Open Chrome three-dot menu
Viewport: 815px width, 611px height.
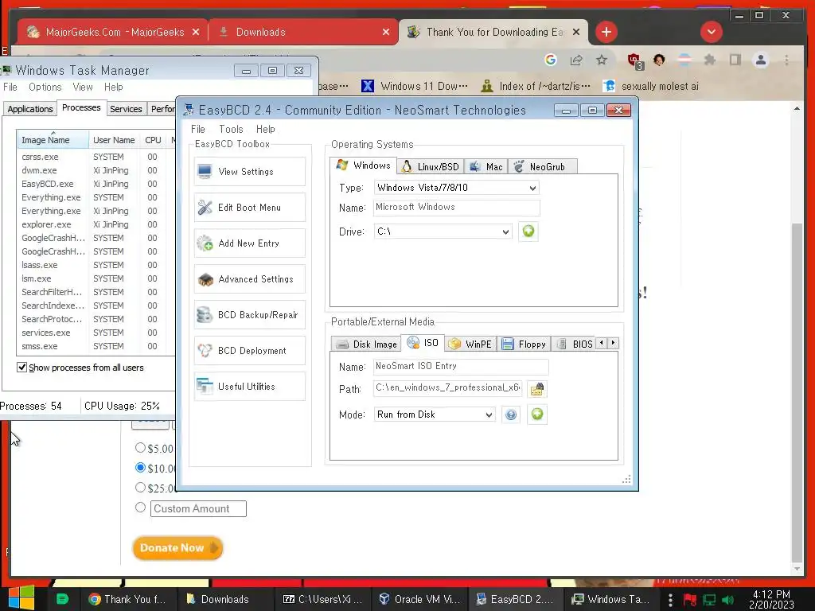click(786, 60)
